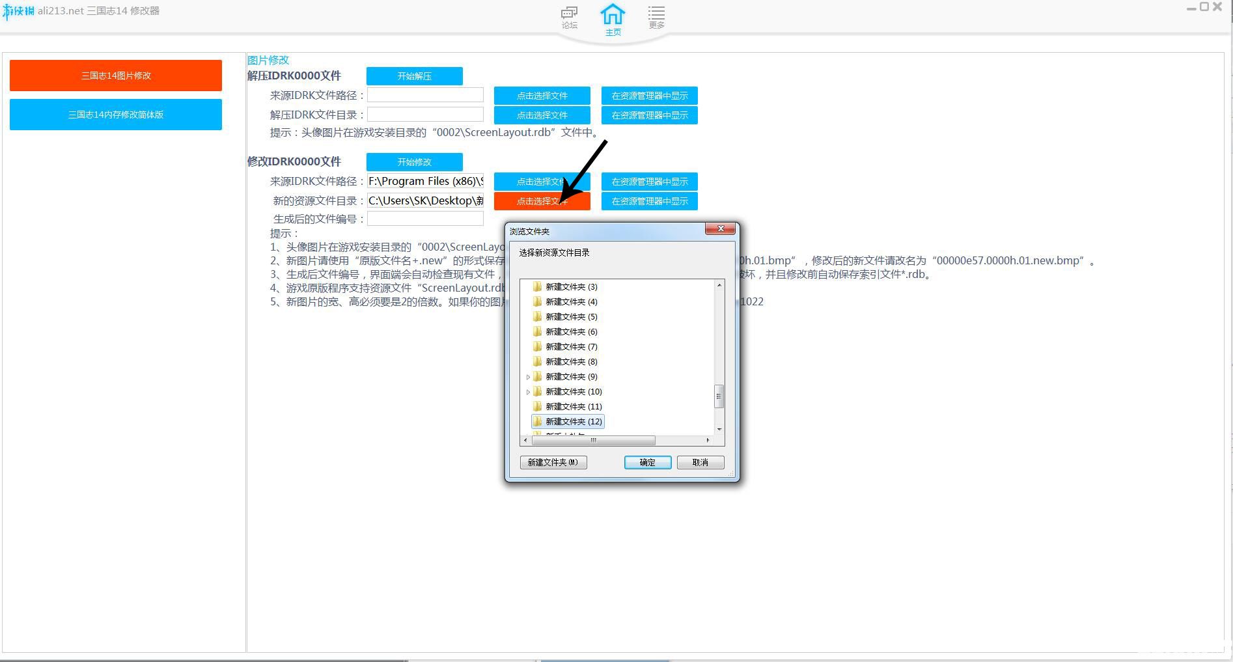Choose file for the 解压 来源IDRK文件路径 field

point(542,96)
